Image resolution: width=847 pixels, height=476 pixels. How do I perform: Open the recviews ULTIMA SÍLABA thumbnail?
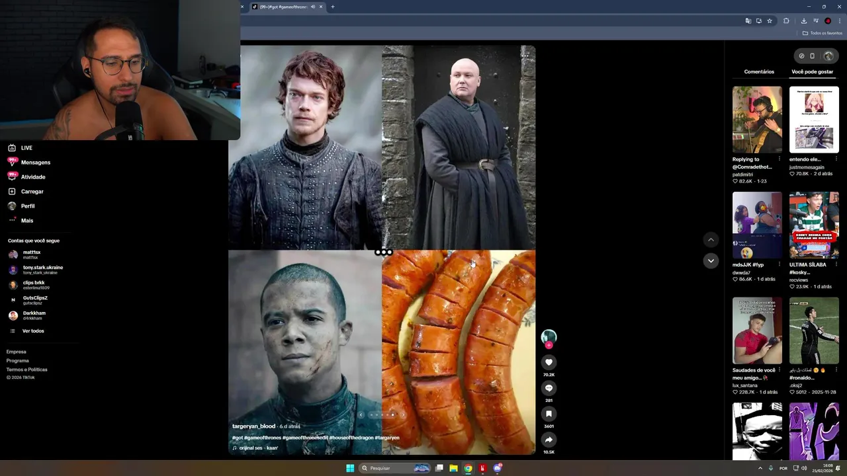(814, 225)
